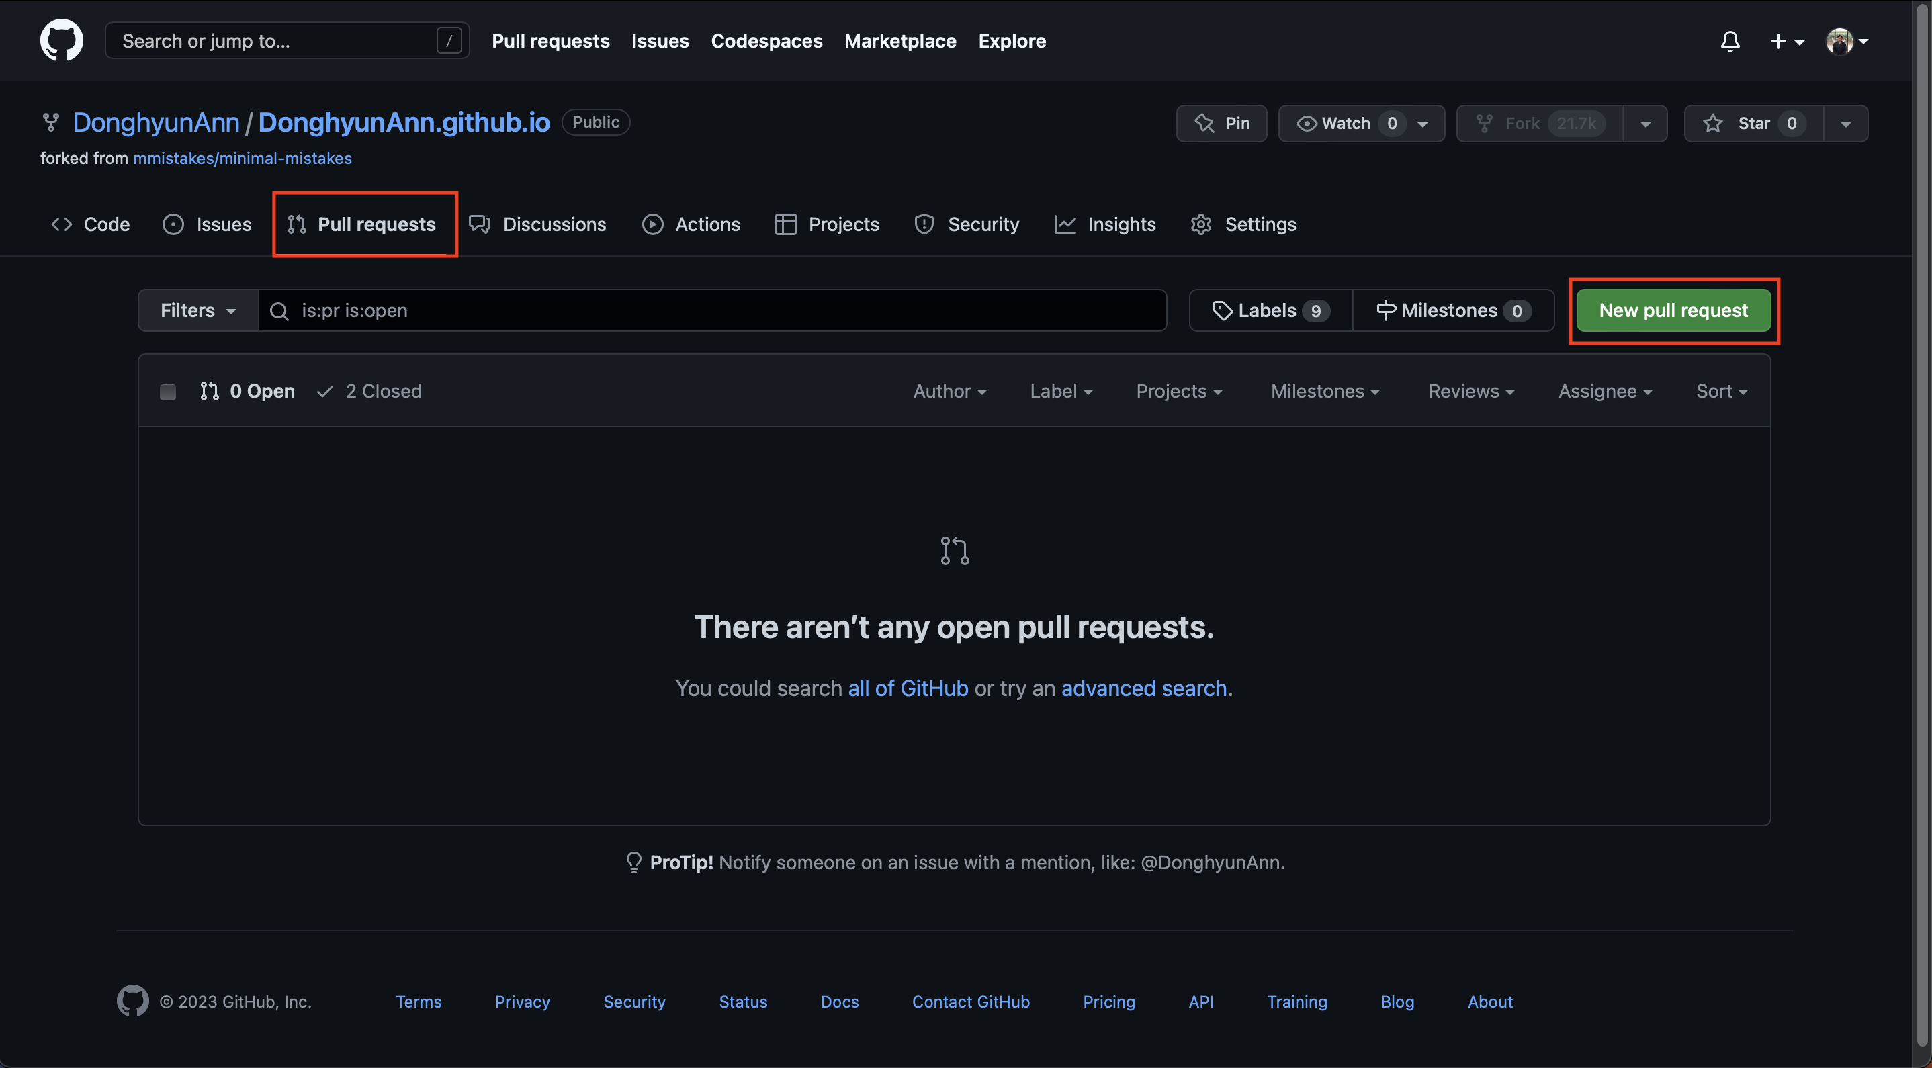
Task: Open the footer Security link
Action: coord(635,1002)
